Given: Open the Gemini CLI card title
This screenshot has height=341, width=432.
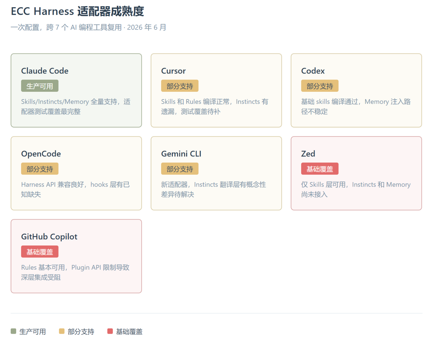Looking at the screenshot, I should click(181, 154).
